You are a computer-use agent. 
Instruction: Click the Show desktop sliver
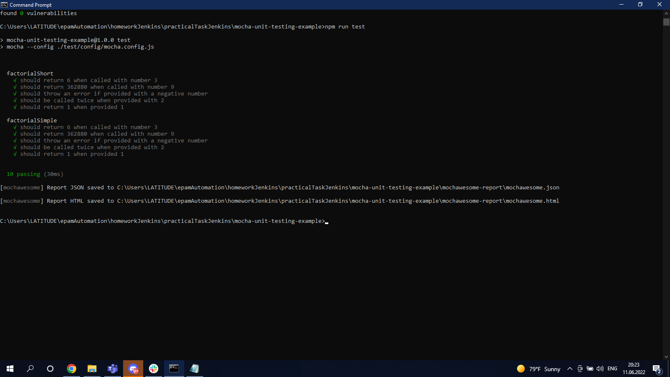point(669,369)
